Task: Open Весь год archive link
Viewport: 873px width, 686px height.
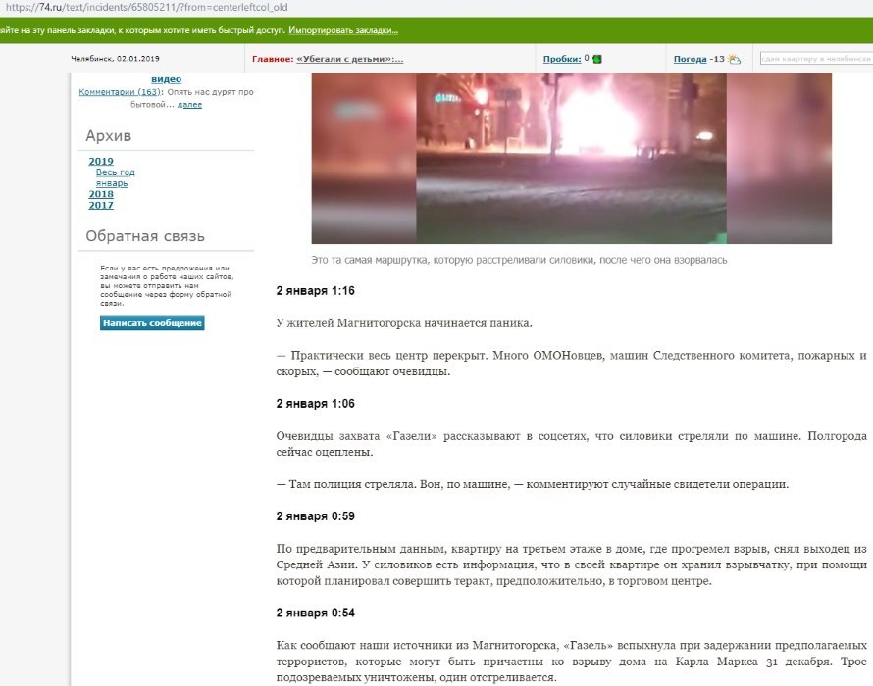Action: tap(115, 171)
